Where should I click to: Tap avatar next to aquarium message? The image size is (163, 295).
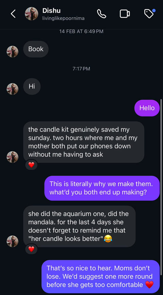[x=13, y=241]
